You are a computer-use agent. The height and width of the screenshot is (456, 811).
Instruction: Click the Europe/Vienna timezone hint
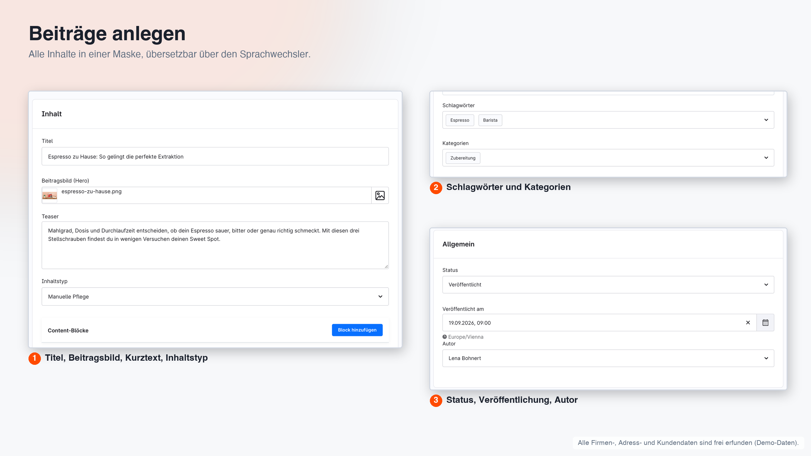[466, 337]
